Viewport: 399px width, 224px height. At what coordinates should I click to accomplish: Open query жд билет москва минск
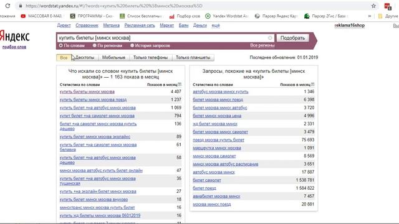point(215,124)
